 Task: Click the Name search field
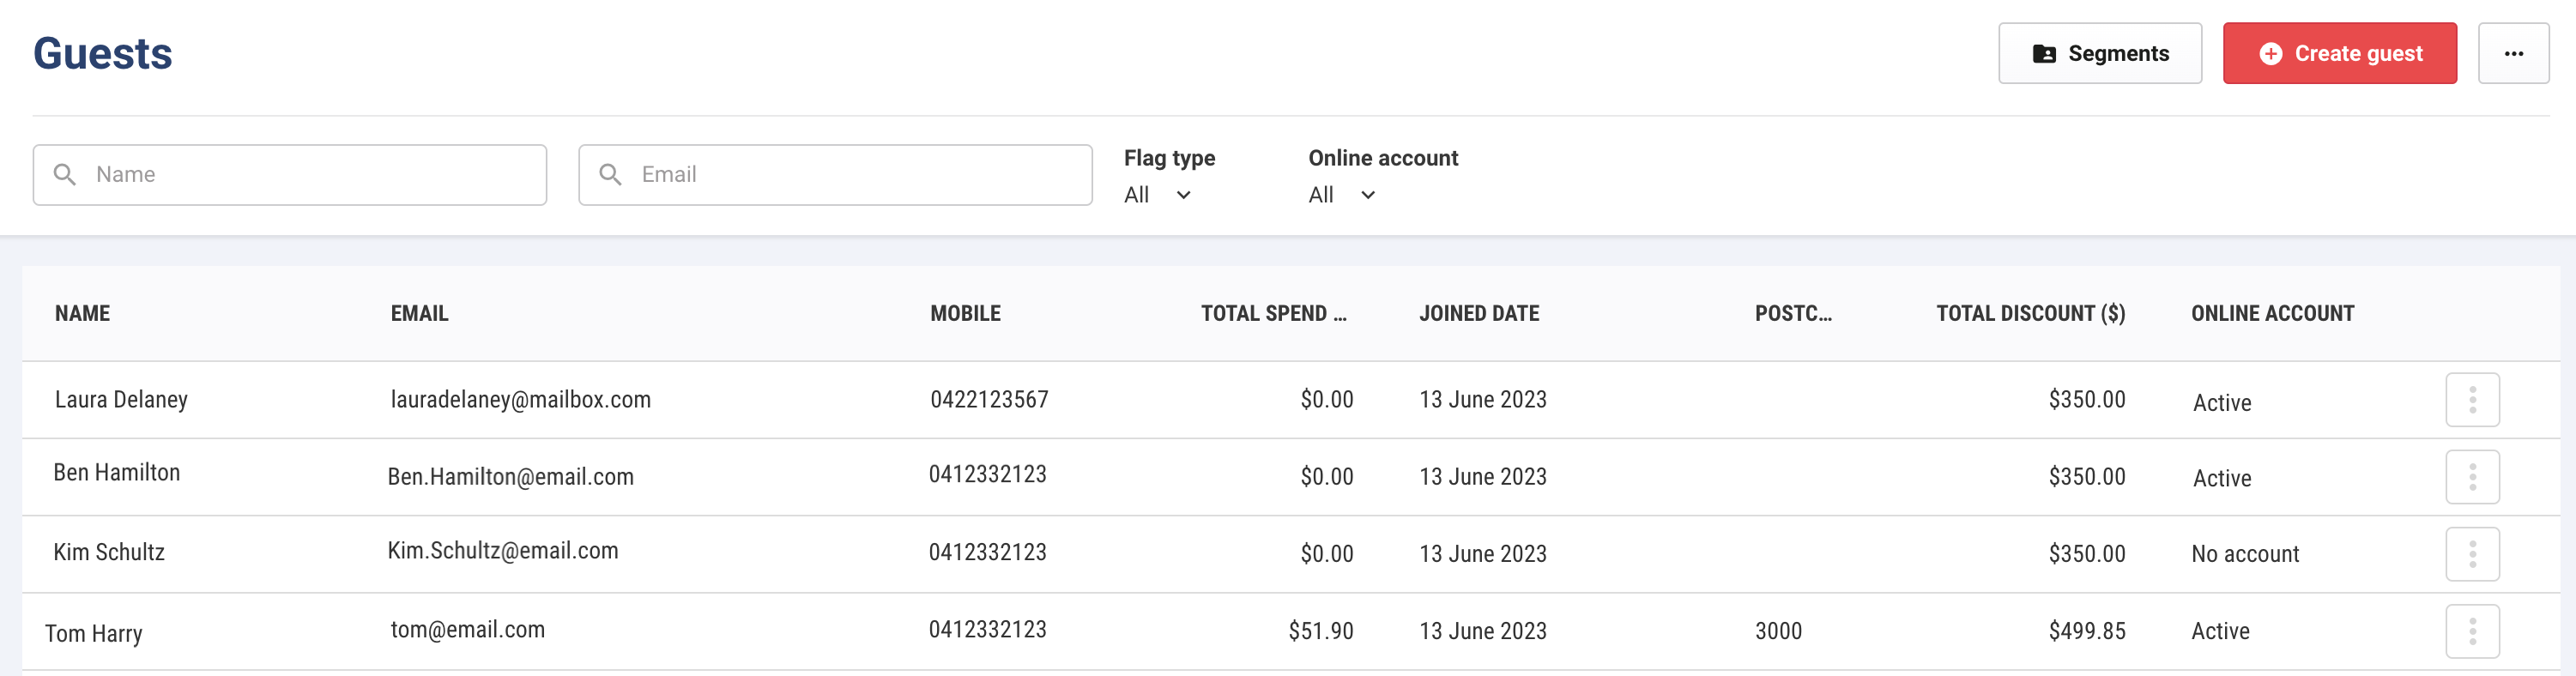(x=290, y=175)
